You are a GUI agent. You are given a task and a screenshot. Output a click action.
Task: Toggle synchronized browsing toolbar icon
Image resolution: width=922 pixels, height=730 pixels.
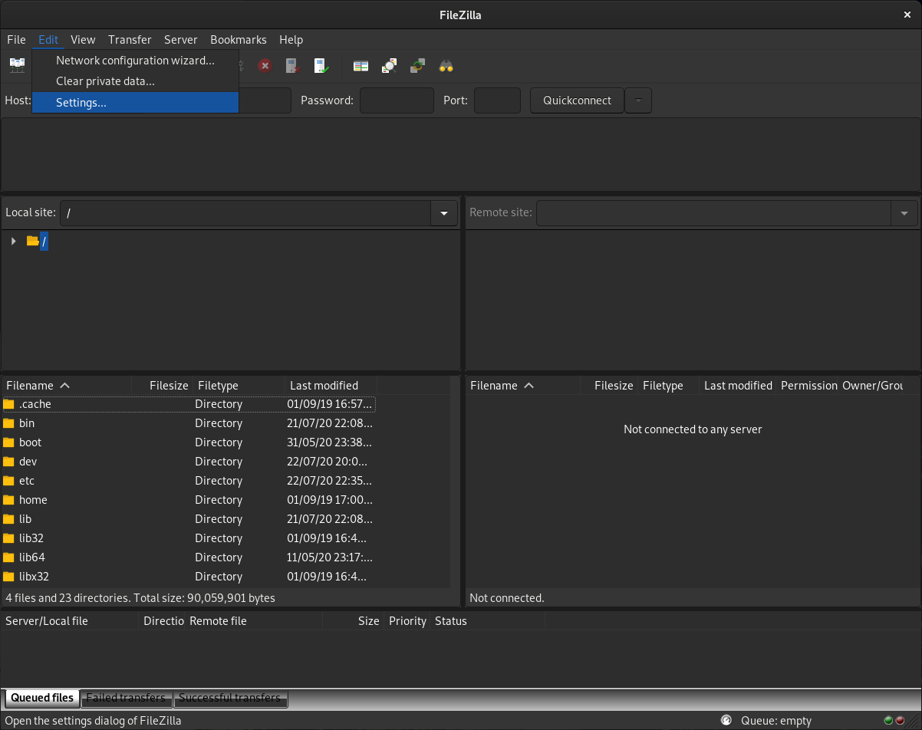coord(417,66)
